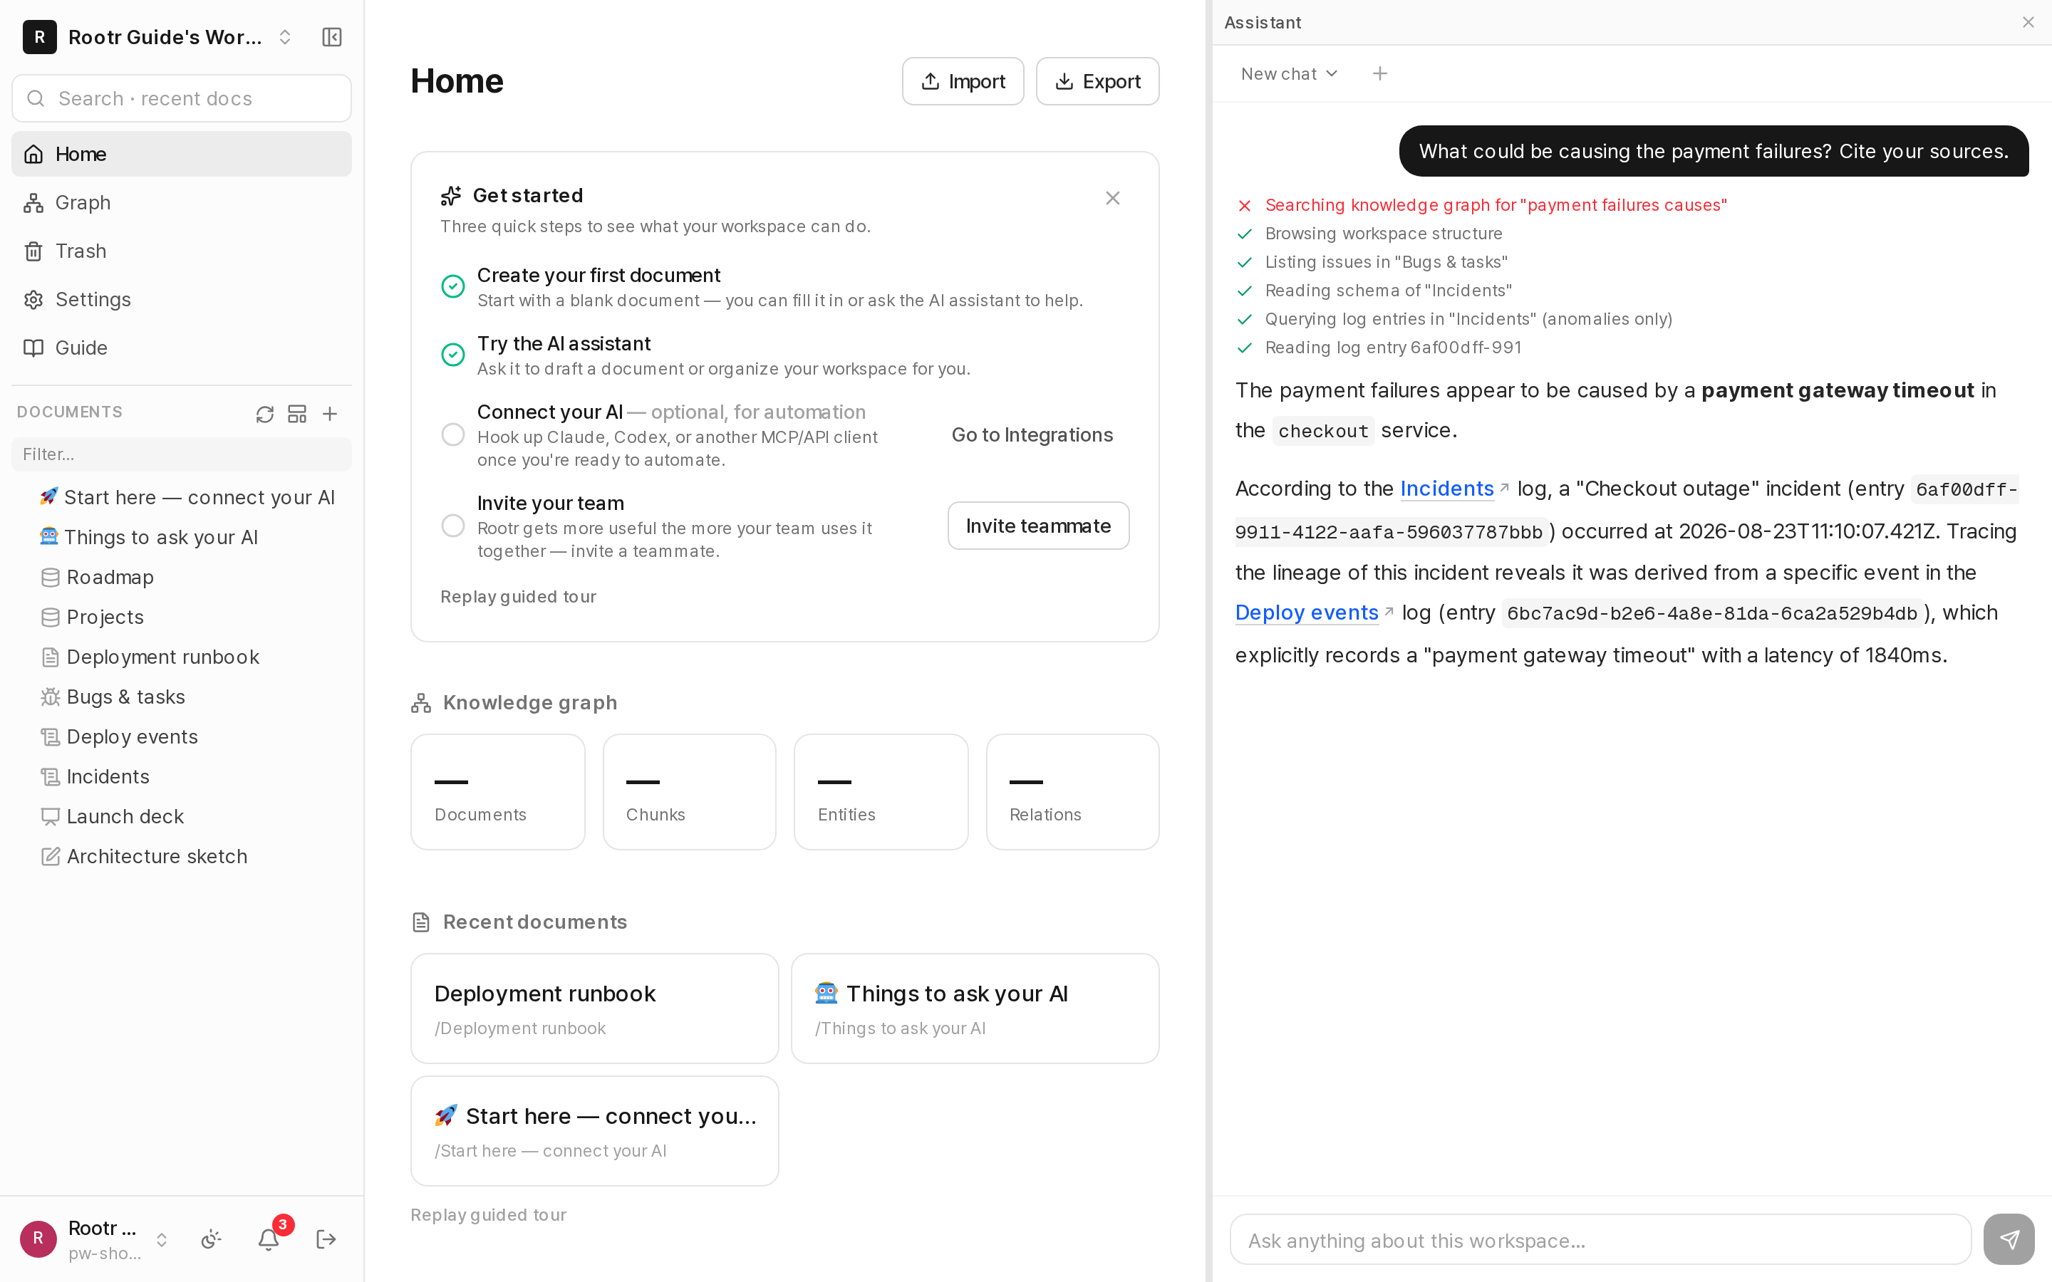Viewport: 2052px width, 1282px height.
Task: Click the Invite teammate button
Action: [1038, 526]
